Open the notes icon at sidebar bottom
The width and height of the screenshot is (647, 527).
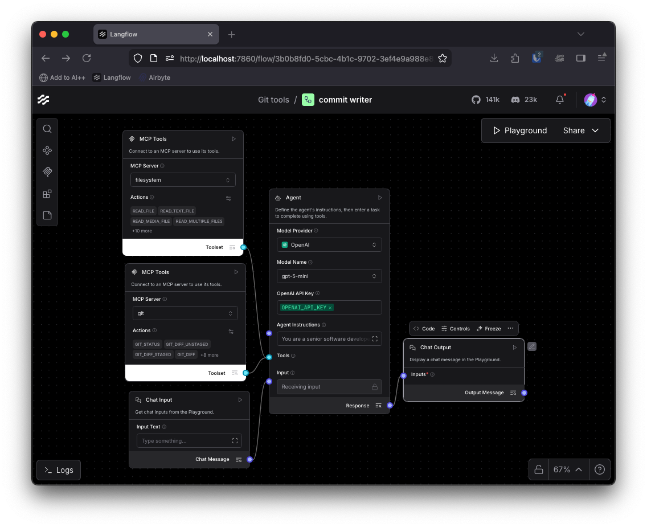[47, 215]
